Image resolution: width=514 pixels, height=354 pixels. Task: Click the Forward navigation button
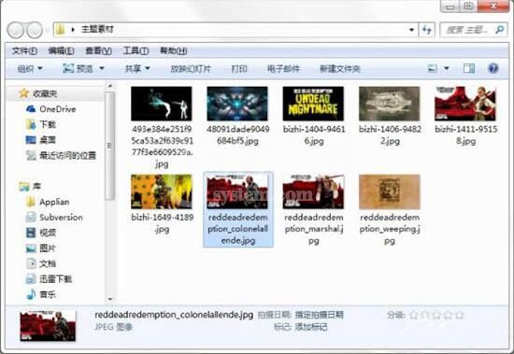[35, 30]
